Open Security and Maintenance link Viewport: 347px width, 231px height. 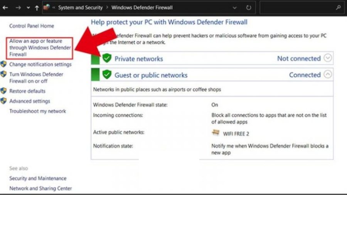[38, 178]
